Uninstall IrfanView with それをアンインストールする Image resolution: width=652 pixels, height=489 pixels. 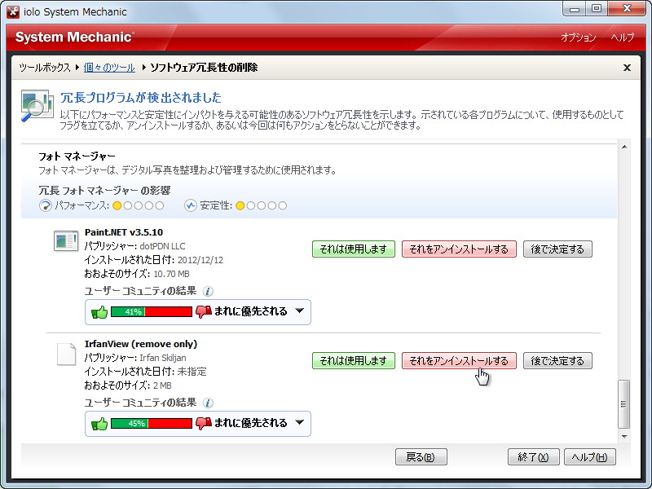point(459,360)
